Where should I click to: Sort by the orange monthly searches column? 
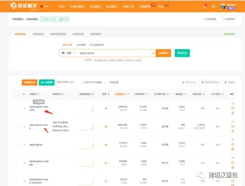click(x=122, y=94)
